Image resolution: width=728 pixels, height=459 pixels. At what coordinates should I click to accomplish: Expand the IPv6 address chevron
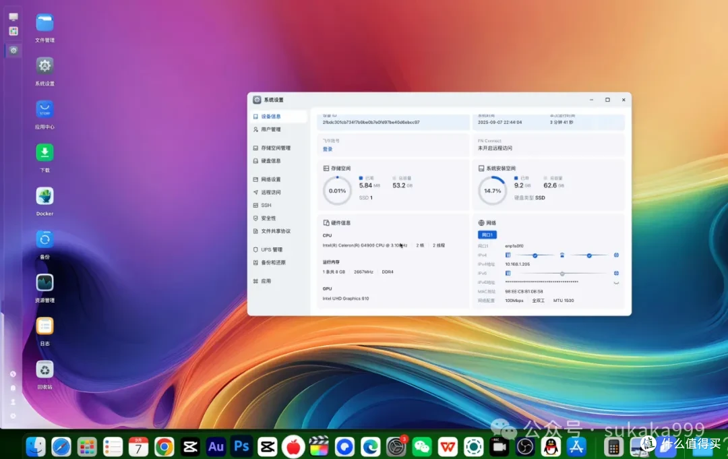pyautogui.click(x=616, y=282)
